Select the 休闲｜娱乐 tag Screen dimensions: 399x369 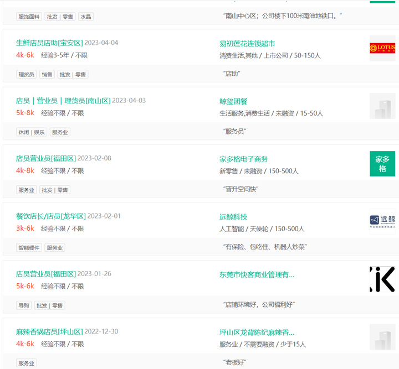point(32,132)
